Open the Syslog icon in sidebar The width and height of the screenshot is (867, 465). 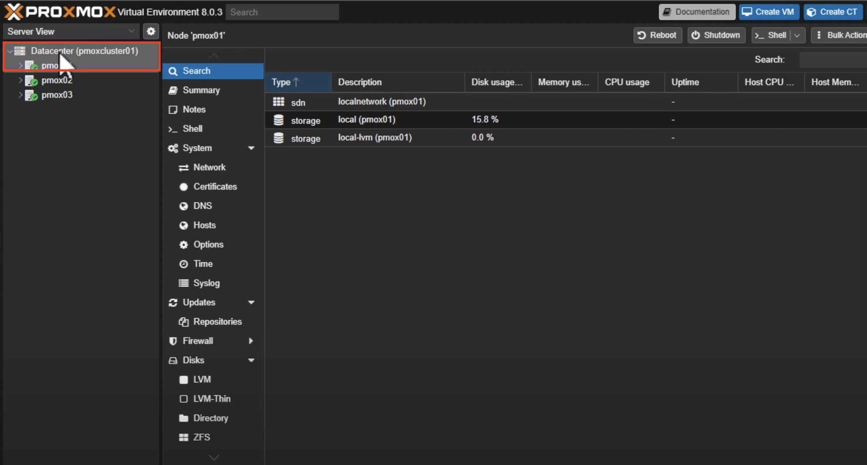pyautogui.click(x=184, y=283)
